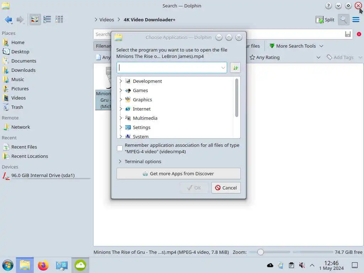Click the application list scrollbar
The width and height of the screenshot is (364, 273).
click(236, 98)
